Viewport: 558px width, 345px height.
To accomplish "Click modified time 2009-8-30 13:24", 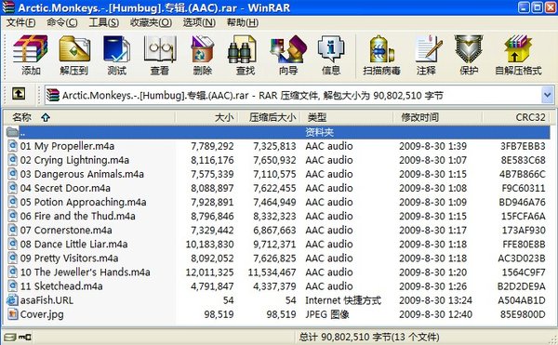I will point(435,300).
